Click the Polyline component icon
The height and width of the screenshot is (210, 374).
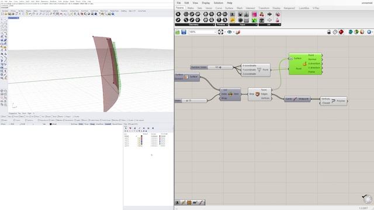[333, 101]
